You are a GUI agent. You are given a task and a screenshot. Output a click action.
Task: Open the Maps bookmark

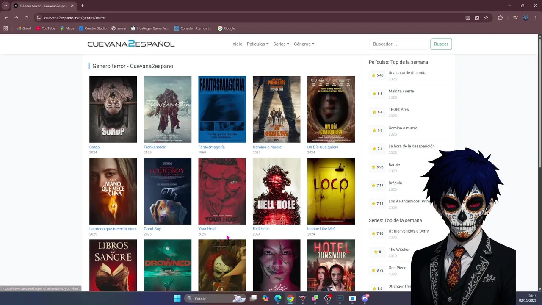point(67,28)
